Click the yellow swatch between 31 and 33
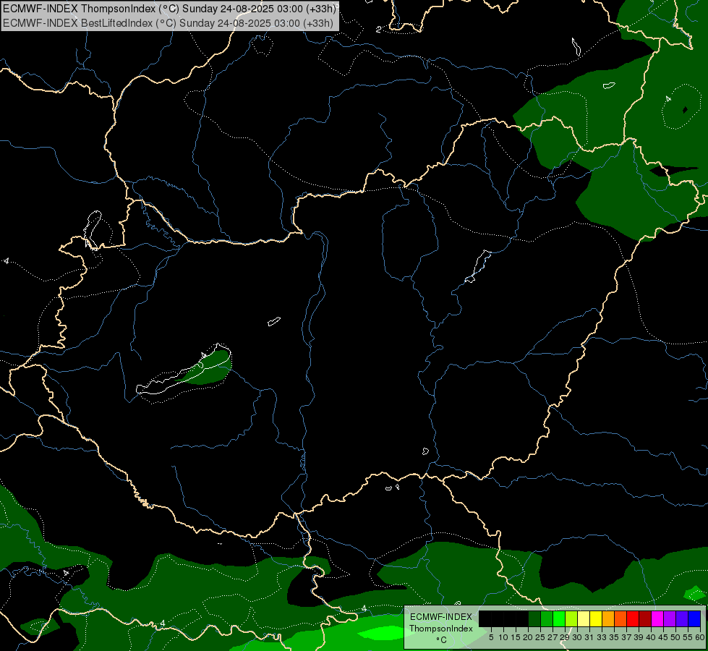 (596, 618)
